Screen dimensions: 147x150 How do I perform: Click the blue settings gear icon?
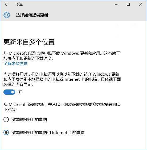click(7, 15)
